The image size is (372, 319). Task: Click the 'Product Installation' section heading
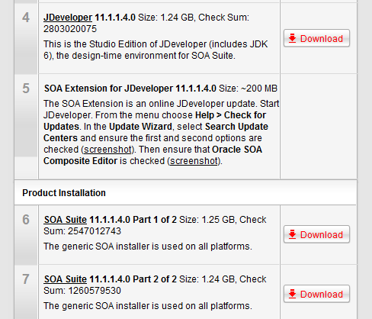click(64, 193)
